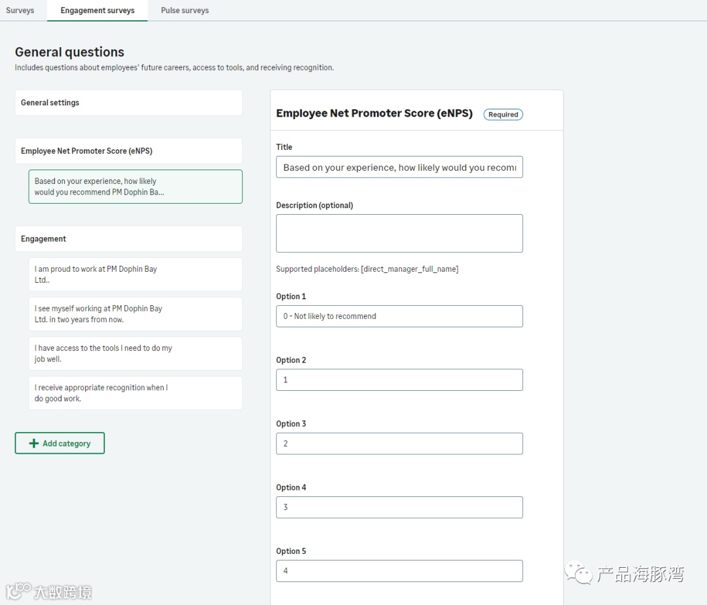Focus the Option 4 input field
Image resolution: width=707 pixels, height=605 pixels.
[x=399, y=507]
